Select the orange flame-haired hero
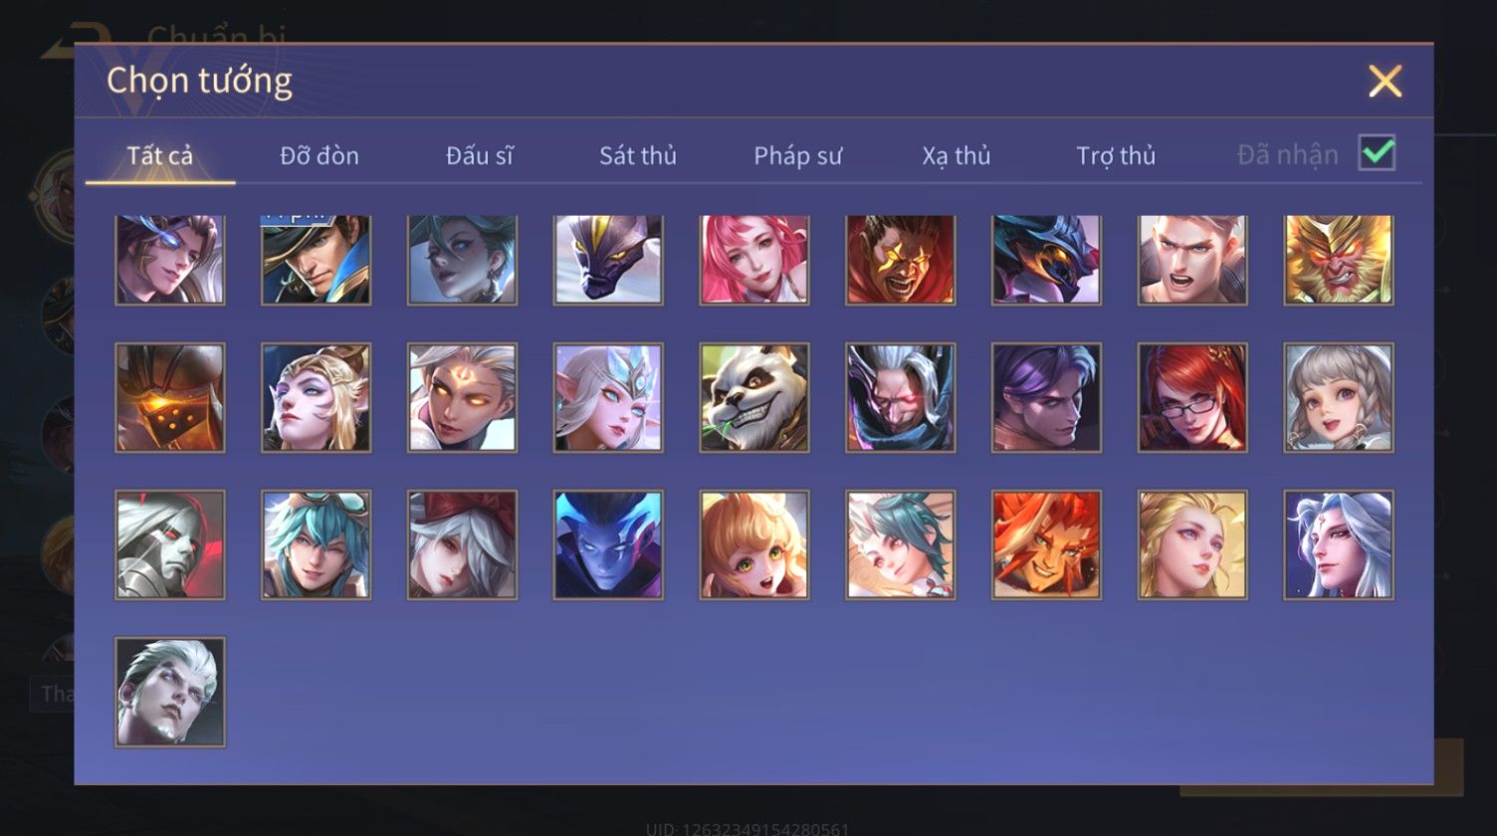1497x836 pixels. click(x=1046, y=544)
